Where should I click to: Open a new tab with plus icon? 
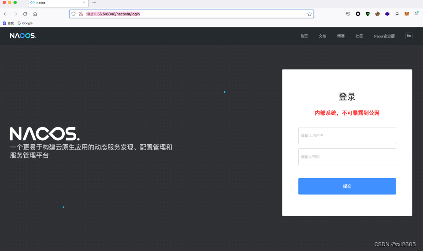coord(94,3)
